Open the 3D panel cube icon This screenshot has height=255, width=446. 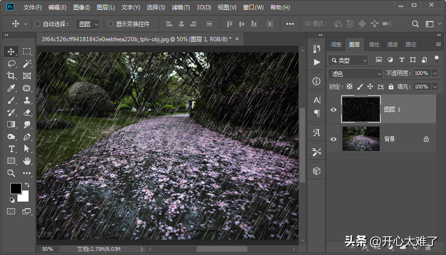pyautogui.click(x=316, y=171)
